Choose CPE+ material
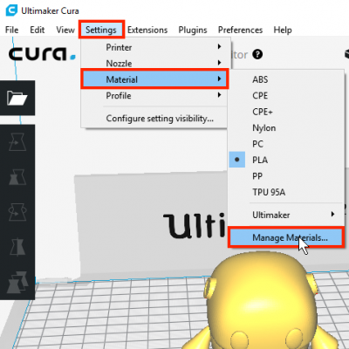Screen dimensions: 349x349 coord(286,112)
